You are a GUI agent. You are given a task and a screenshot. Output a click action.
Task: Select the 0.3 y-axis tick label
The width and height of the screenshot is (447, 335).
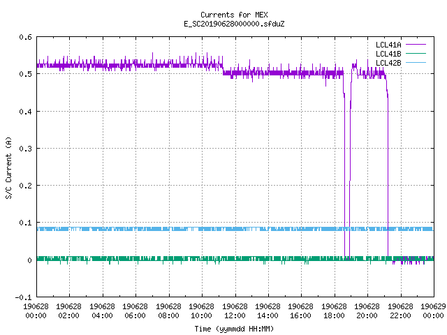click(x=25, y=149)
